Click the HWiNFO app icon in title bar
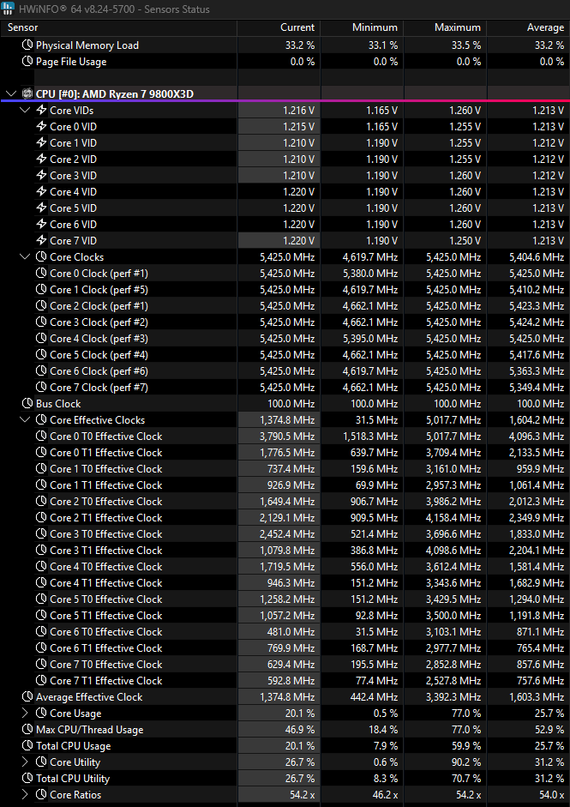This screenshot has width=570, height=807. click(8, 9)
